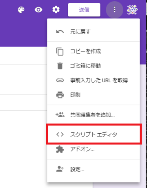The image size is (147, 188).
Task: Choose コピーを作成 from the menu
Action: tap(94, 51)
